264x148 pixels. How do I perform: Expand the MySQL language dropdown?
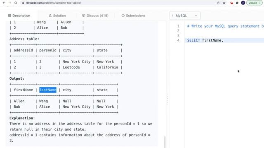pos(185,16)
